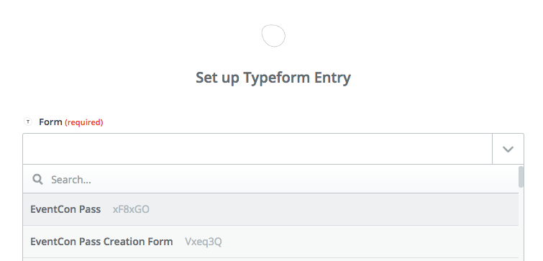543x261 pixels.
Task: Click the Form field label text
Action: click(x=50, y=122)
